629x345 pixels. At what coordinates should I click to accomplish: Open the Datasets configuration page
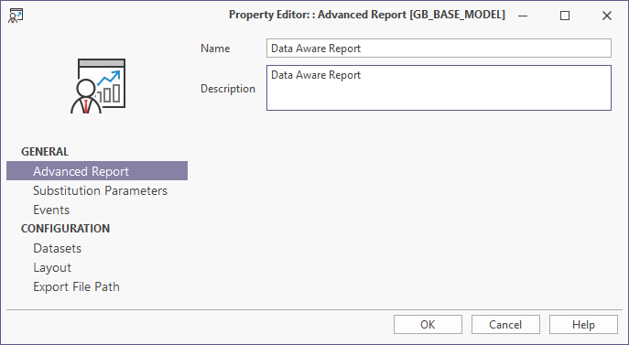(x=58, y=248)
